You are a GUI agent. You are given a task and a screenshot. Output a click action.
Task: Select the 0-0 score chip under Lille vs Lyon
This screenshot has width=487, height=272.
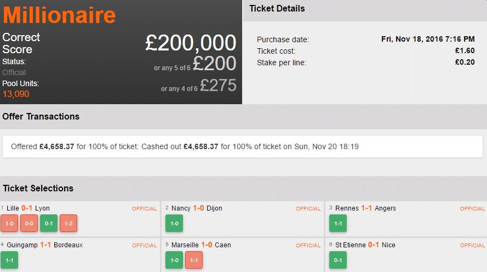pos(29,223)
